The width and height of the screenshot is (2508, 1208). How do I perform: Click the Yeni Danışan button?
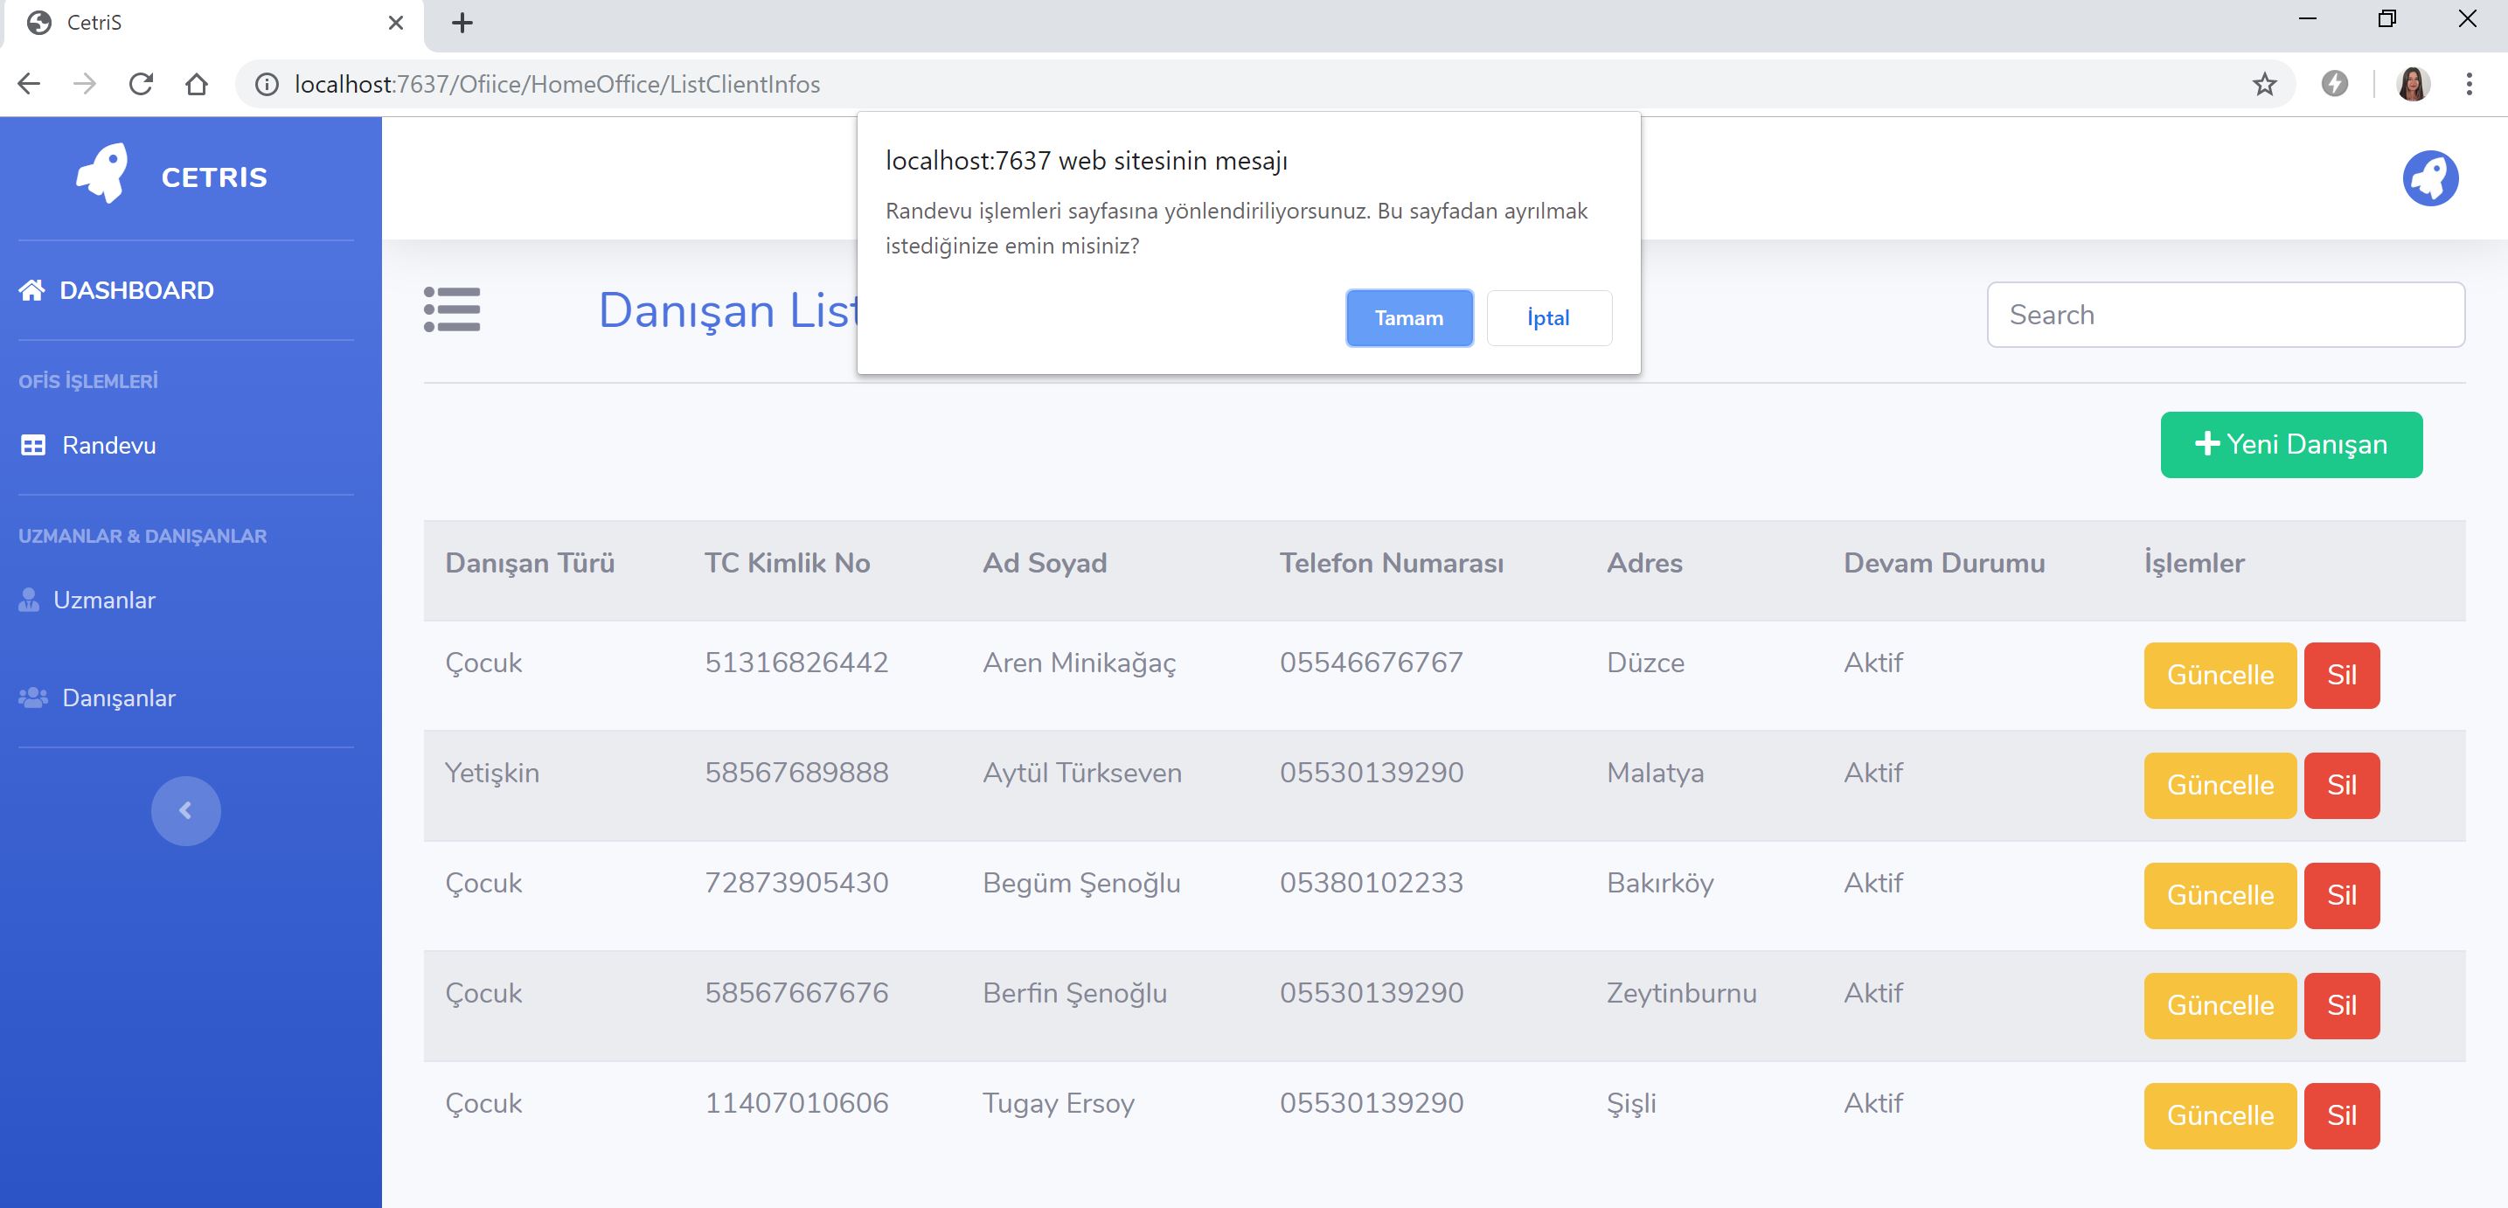pyautogui.click(x=2290, y=445)
